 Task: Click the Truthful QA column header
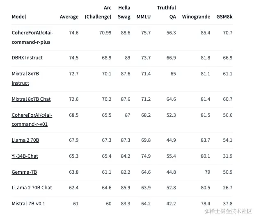166,12
